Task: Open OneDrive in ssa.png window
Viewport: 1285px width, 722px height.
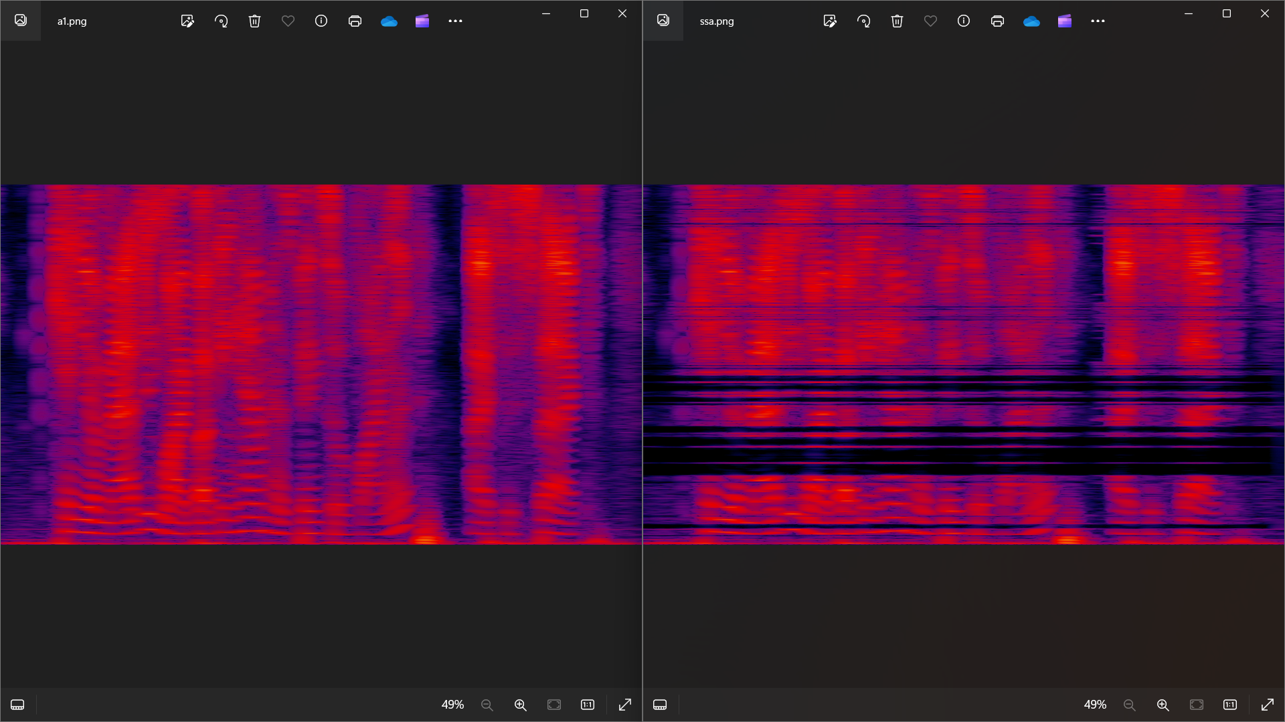Action: click(1031, 21)
